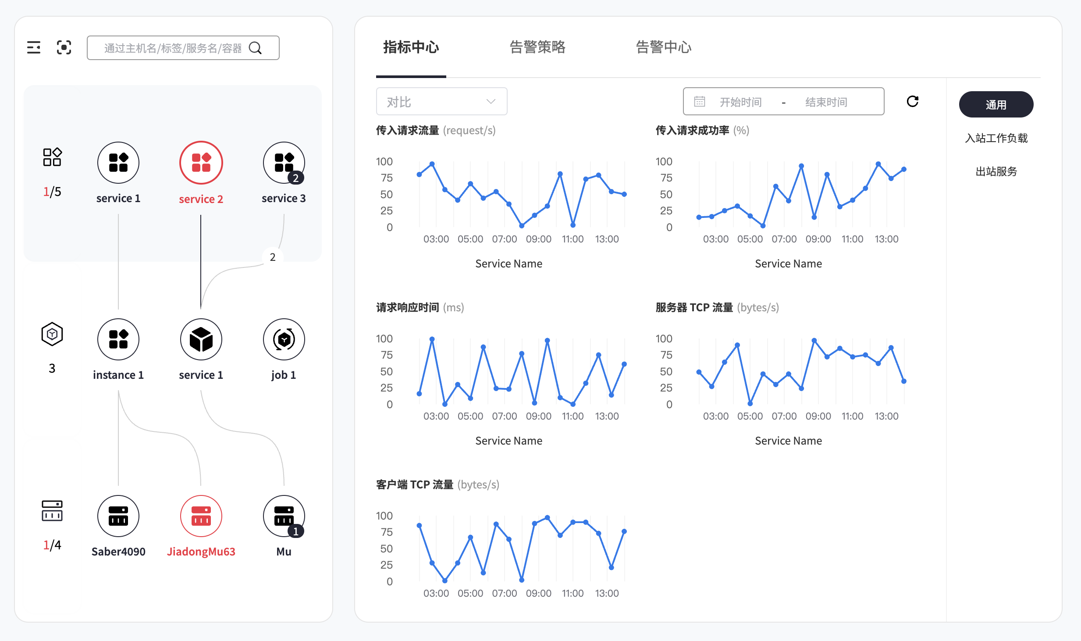Select the service 3 node
This screenshot has height=641, width=1081.
tap(284, 163)
